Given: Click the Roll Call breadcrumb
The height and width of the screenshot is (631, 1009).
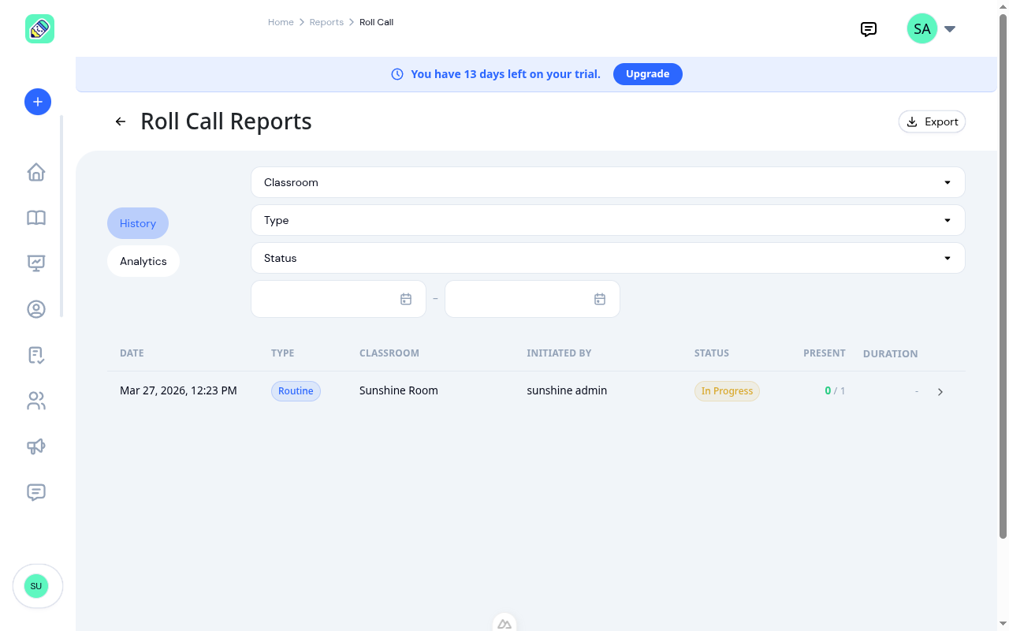Looking at the screenshot, I should coord(376,22).
